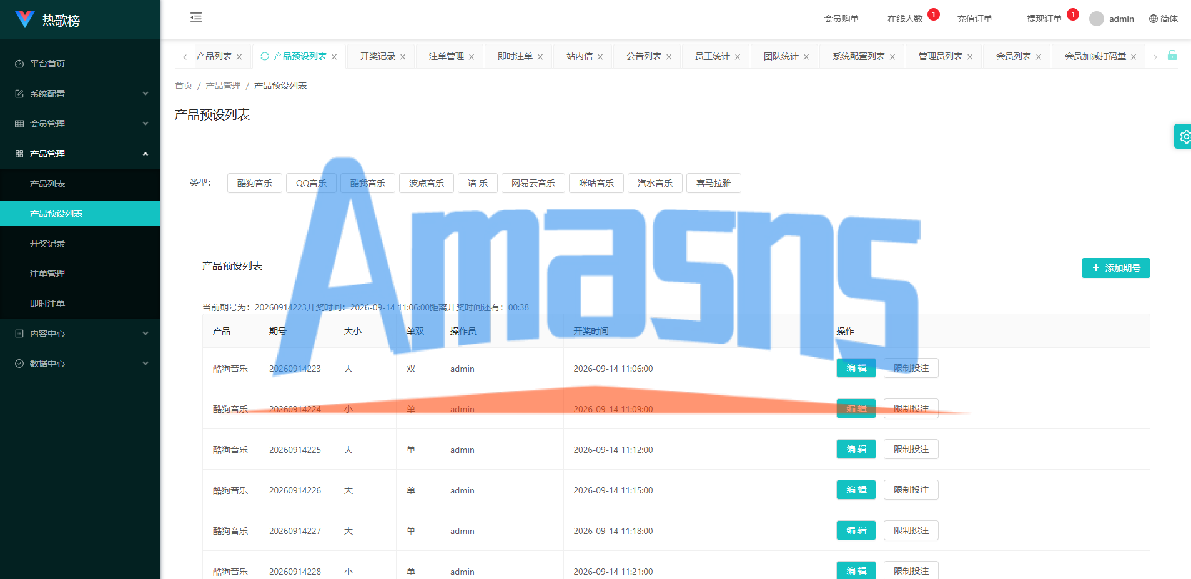Open the settings gear panel at right edge
The height and width of the screenshot is (579, 1191).
pos(1184,136)
